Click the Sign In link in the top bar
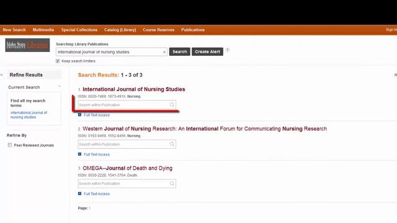The image size is (397, 223). click(x=391, y=30)
